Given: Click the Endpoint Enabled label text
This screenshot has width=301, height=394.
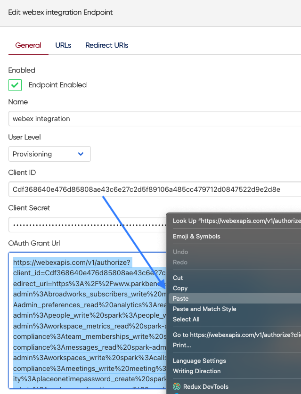Looking at the screenshot, I should pyautogui.click(x=57, y=85).
